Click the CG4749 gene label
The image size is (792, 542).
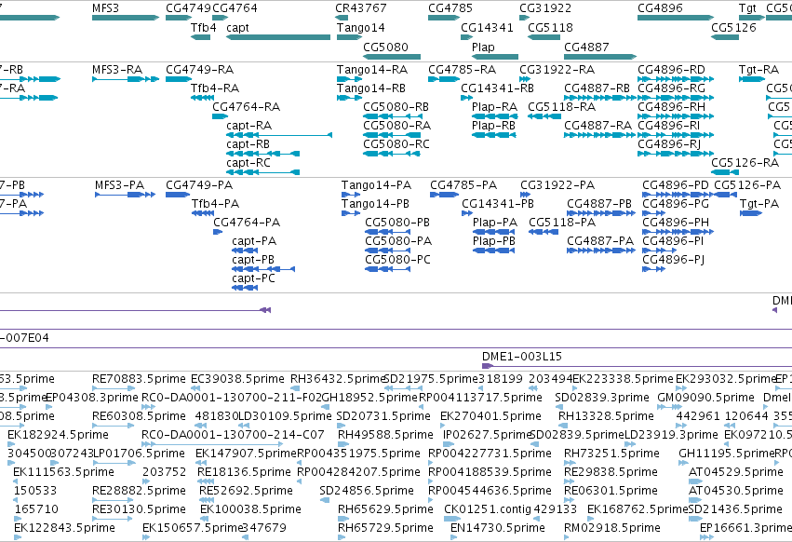[x=188, y=8]
